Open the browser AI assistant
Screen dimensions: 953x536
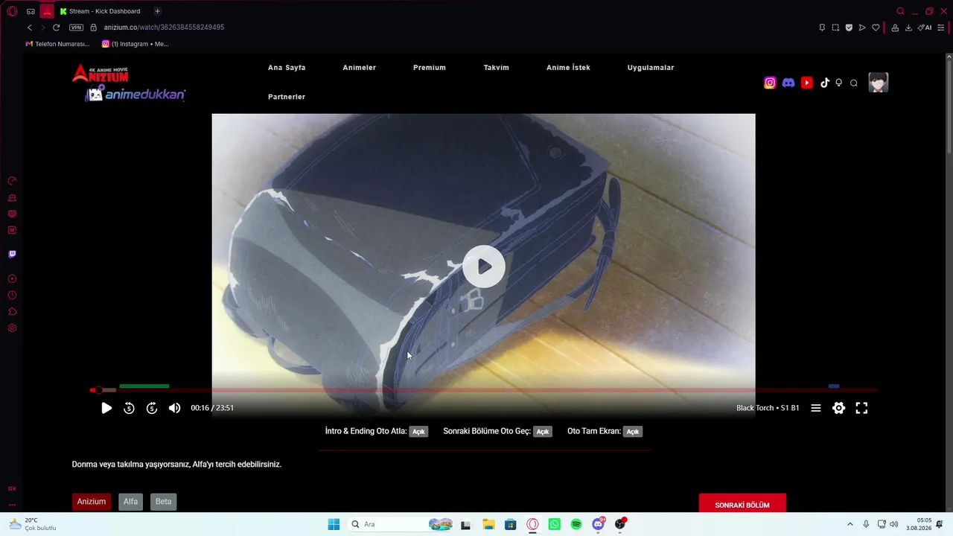[925, 28]
